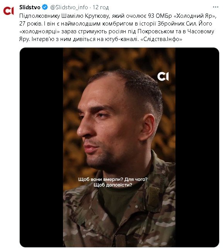Click the right black bar of the video
Screen dimensions: 223x250
pos(197,147)
